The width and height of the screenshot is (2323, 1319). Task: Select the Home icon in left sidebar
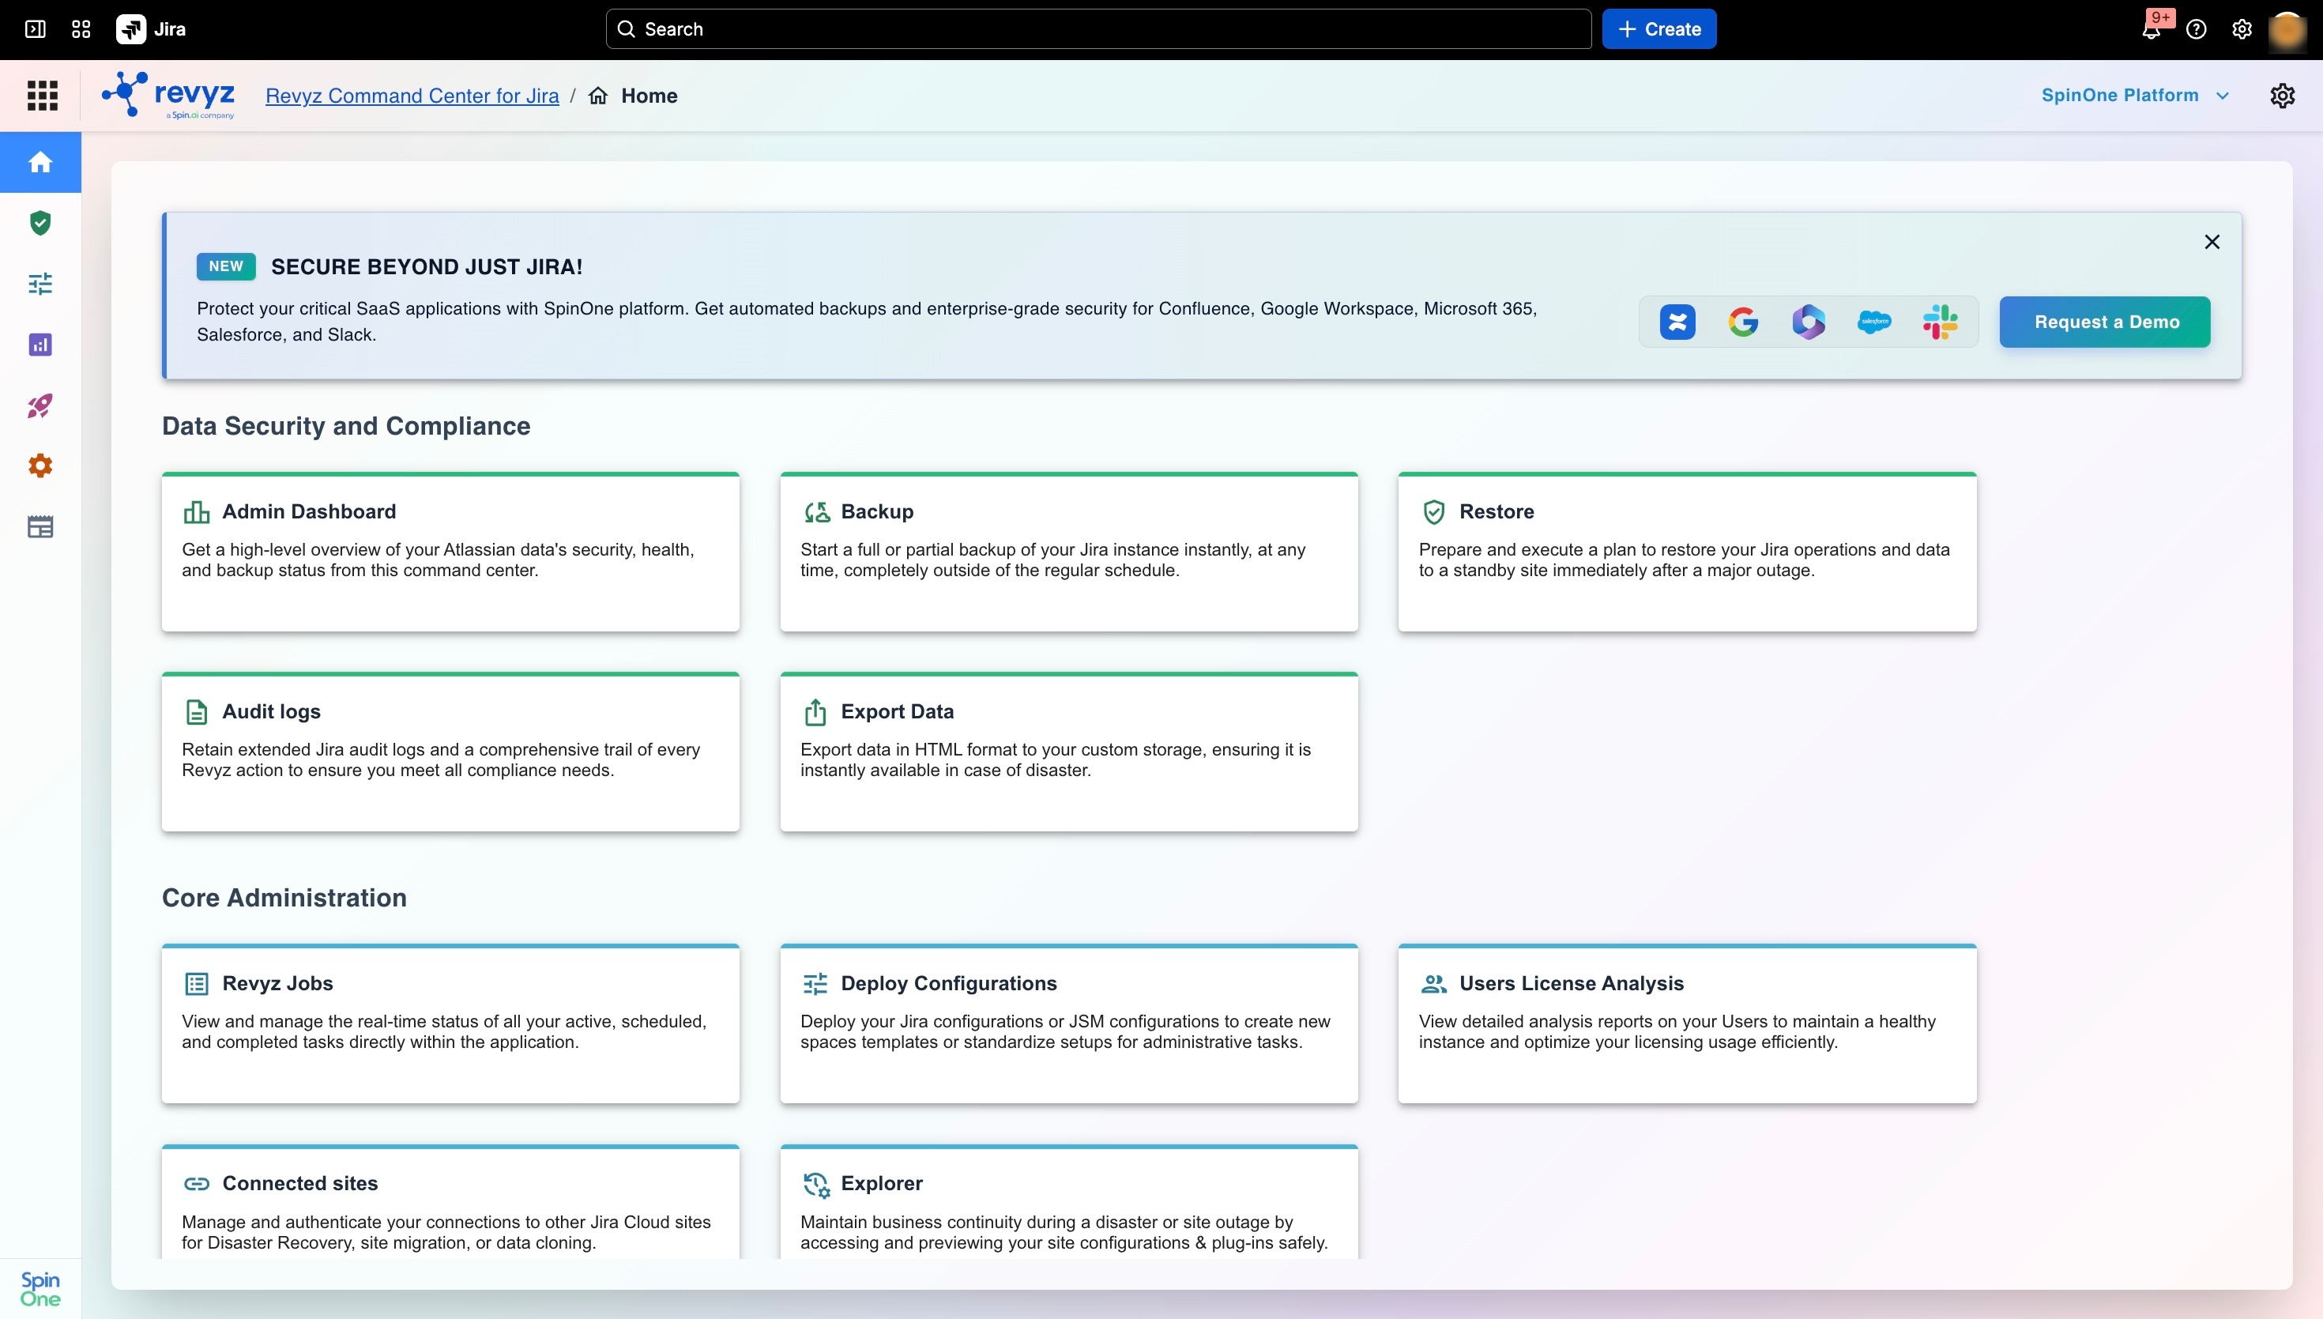pos(41,162)
